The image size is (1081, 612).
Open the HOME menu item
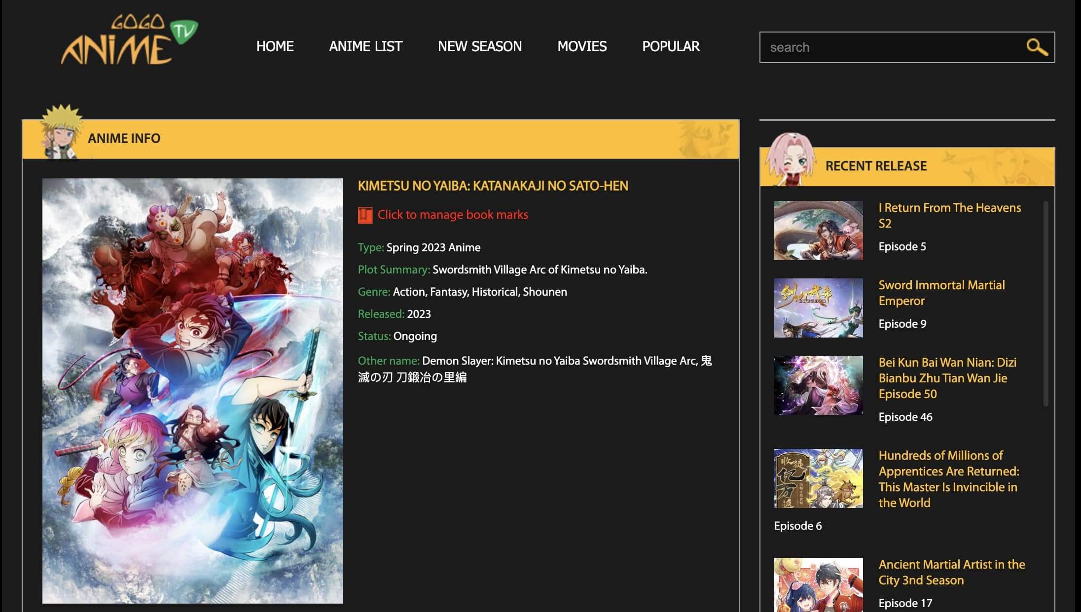click(x=275, y=46)
